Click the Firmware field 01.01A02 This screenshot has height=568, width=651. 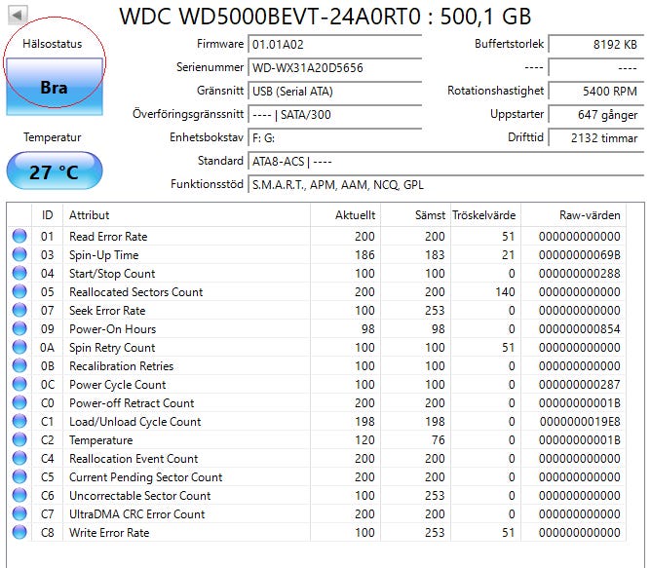(x=334, y=44)
